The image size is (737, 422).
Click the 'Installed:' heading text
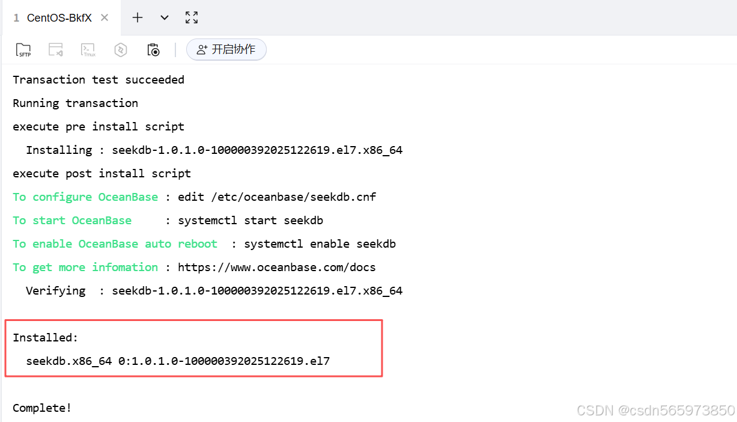46,337
